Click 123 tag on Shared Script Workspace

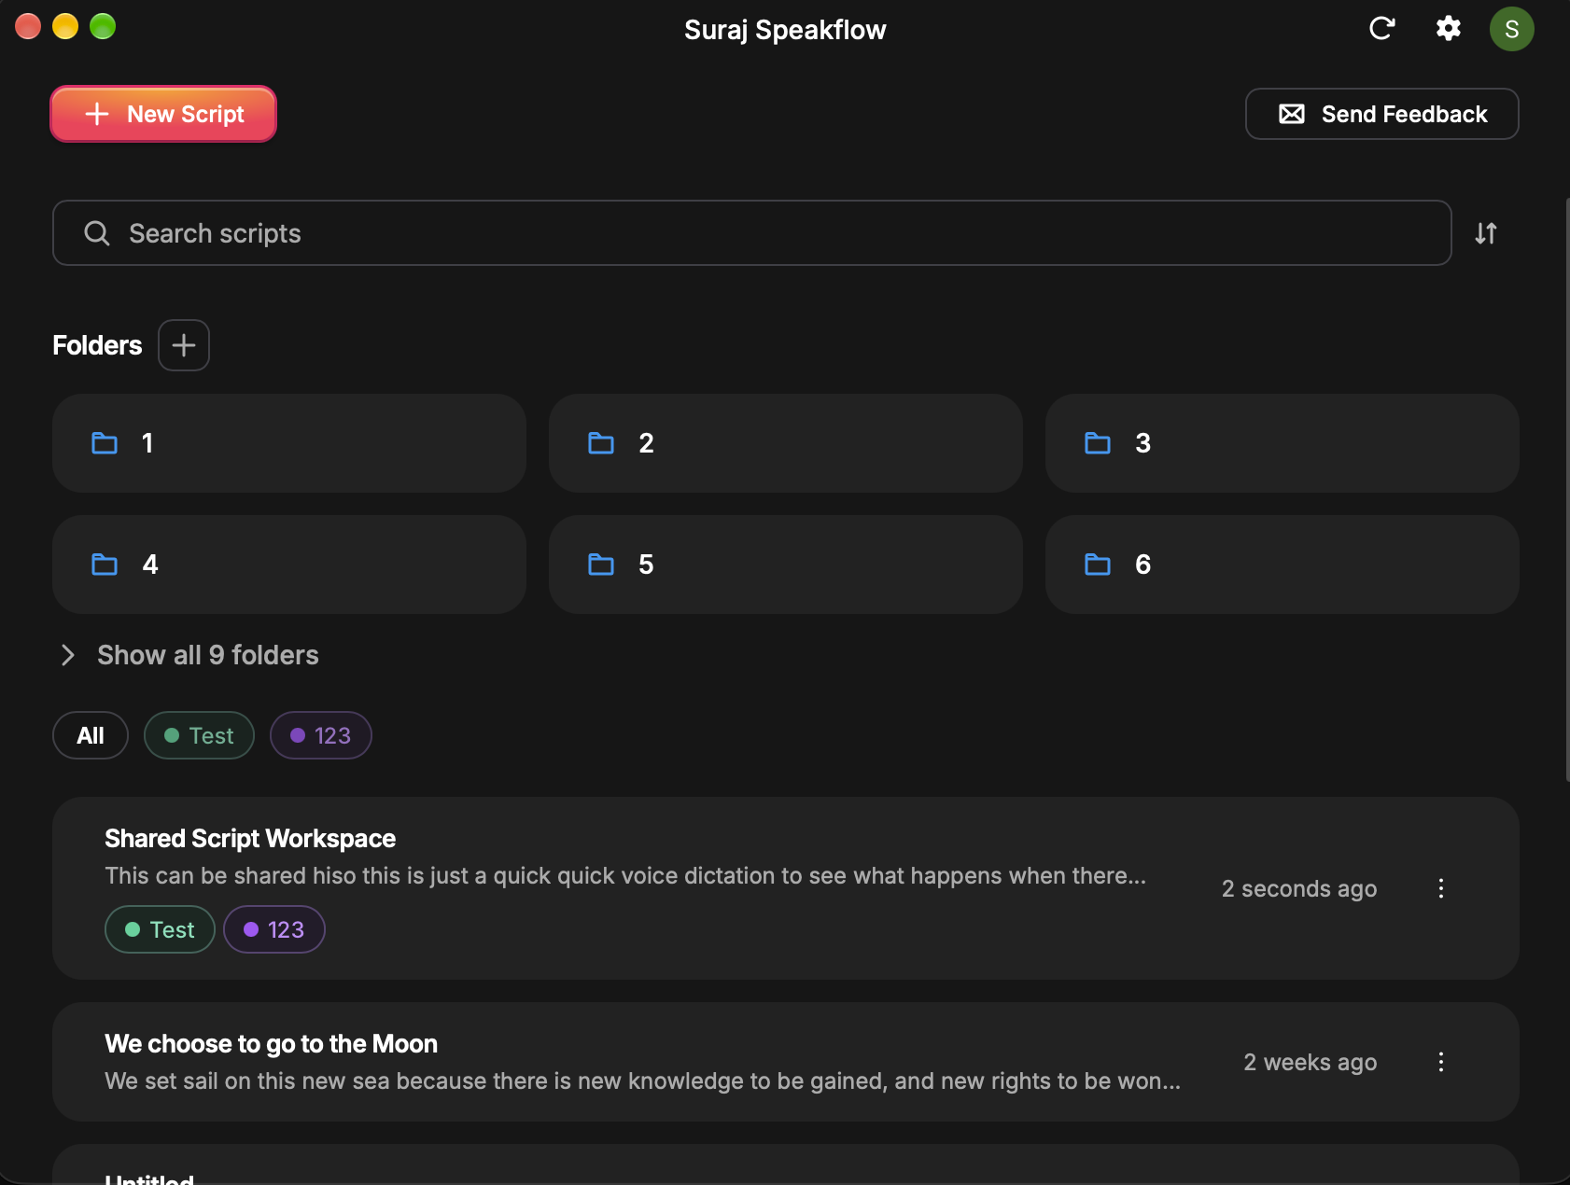[274, 929]
